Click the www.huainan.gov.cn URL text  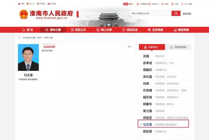51,18
